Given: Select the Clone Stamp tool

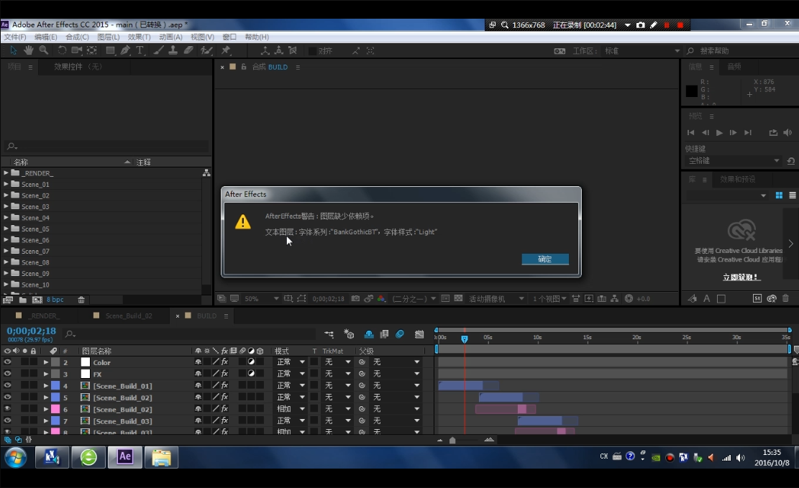Looking at the screenshot, I should 173,50.
